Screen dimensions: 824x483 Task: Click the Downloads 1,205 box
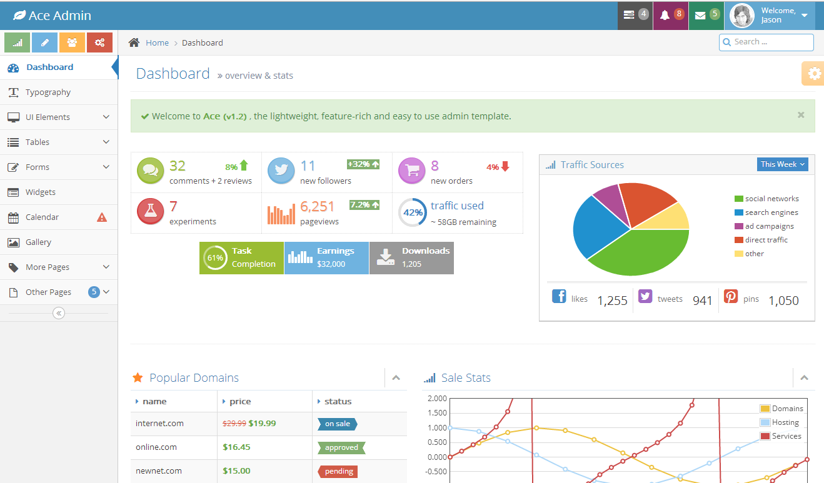tap(411, 257)
